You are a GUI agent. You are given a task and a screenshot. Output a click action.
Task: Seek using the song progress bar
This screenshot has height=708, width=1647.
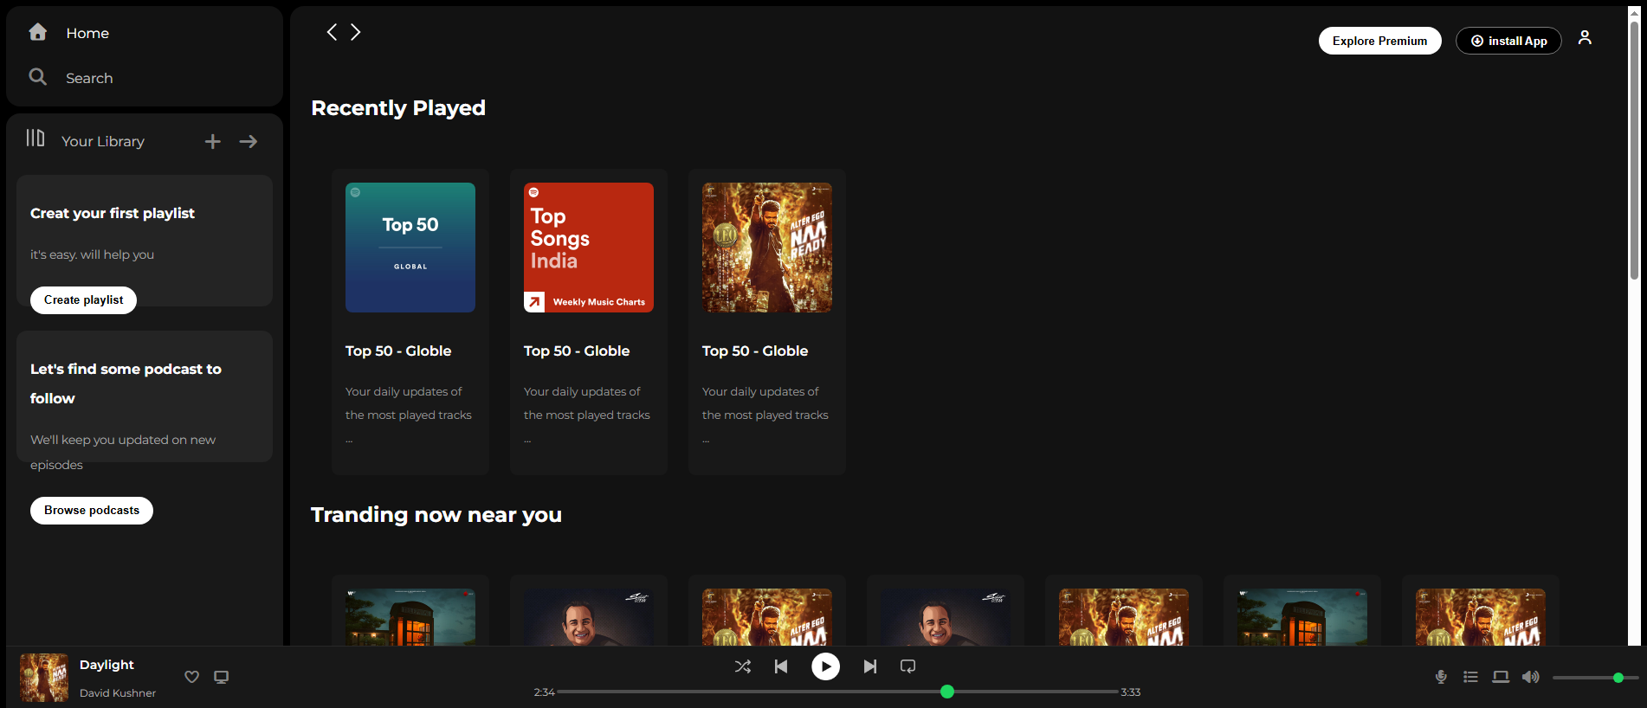[x=837, y=692]
